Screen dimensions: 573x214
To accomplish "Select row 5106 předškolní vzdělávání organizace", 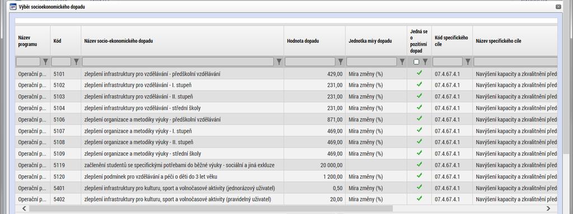I will tap(286, 120).
